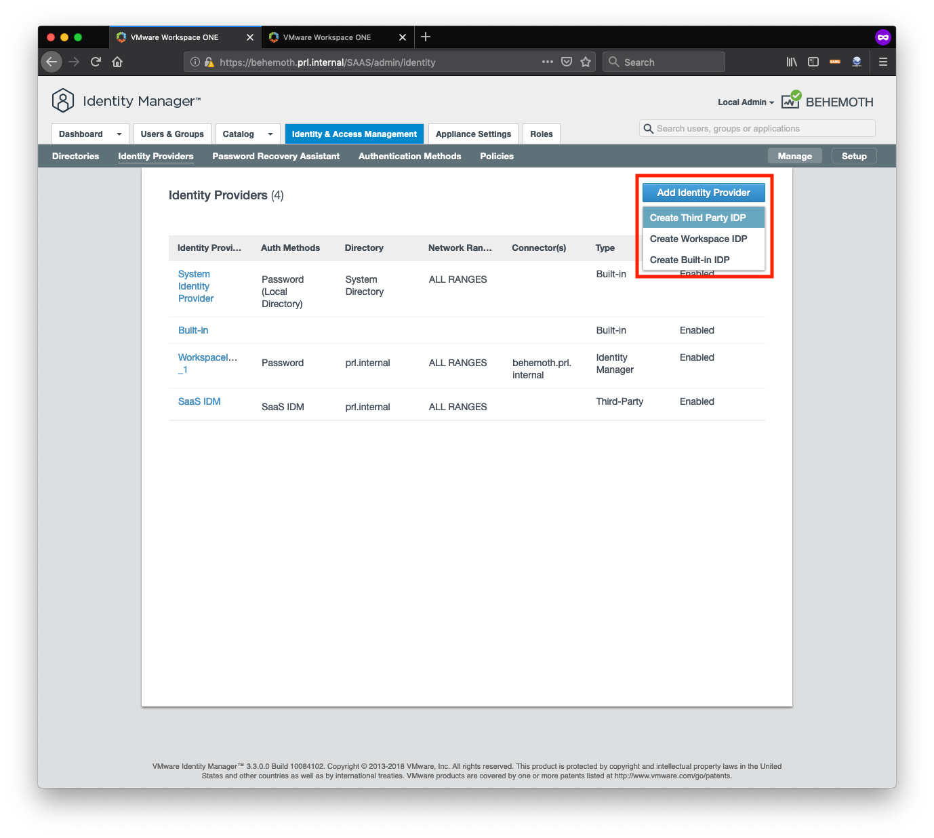Image resolution: width=934 pixels, height=838 pixels.
Task: Bookmark this page with the star icon
Action: 586,62
